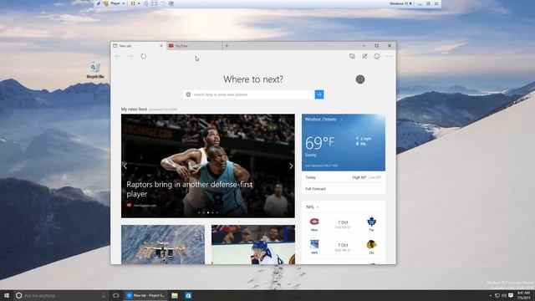535x301 pixels.
Task: Click the My news feed heading
Action: click(134, 110)
